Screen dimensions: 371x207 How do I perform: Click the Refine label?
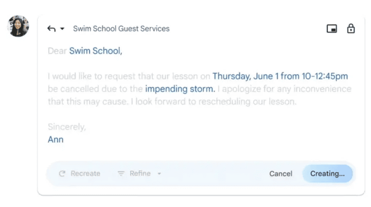click(140, 174)
